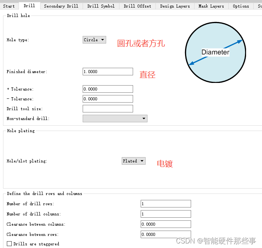Select the Mask Layers tab
Image resolution: width=262 pixels, height=248 pixels.
211,6
